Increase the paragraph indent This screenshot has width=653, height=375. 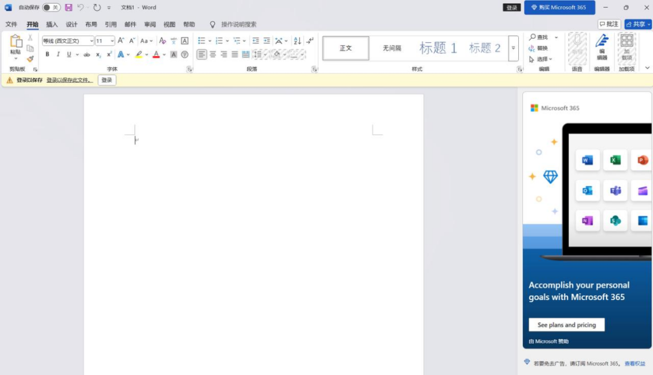[x=267, y=41]
